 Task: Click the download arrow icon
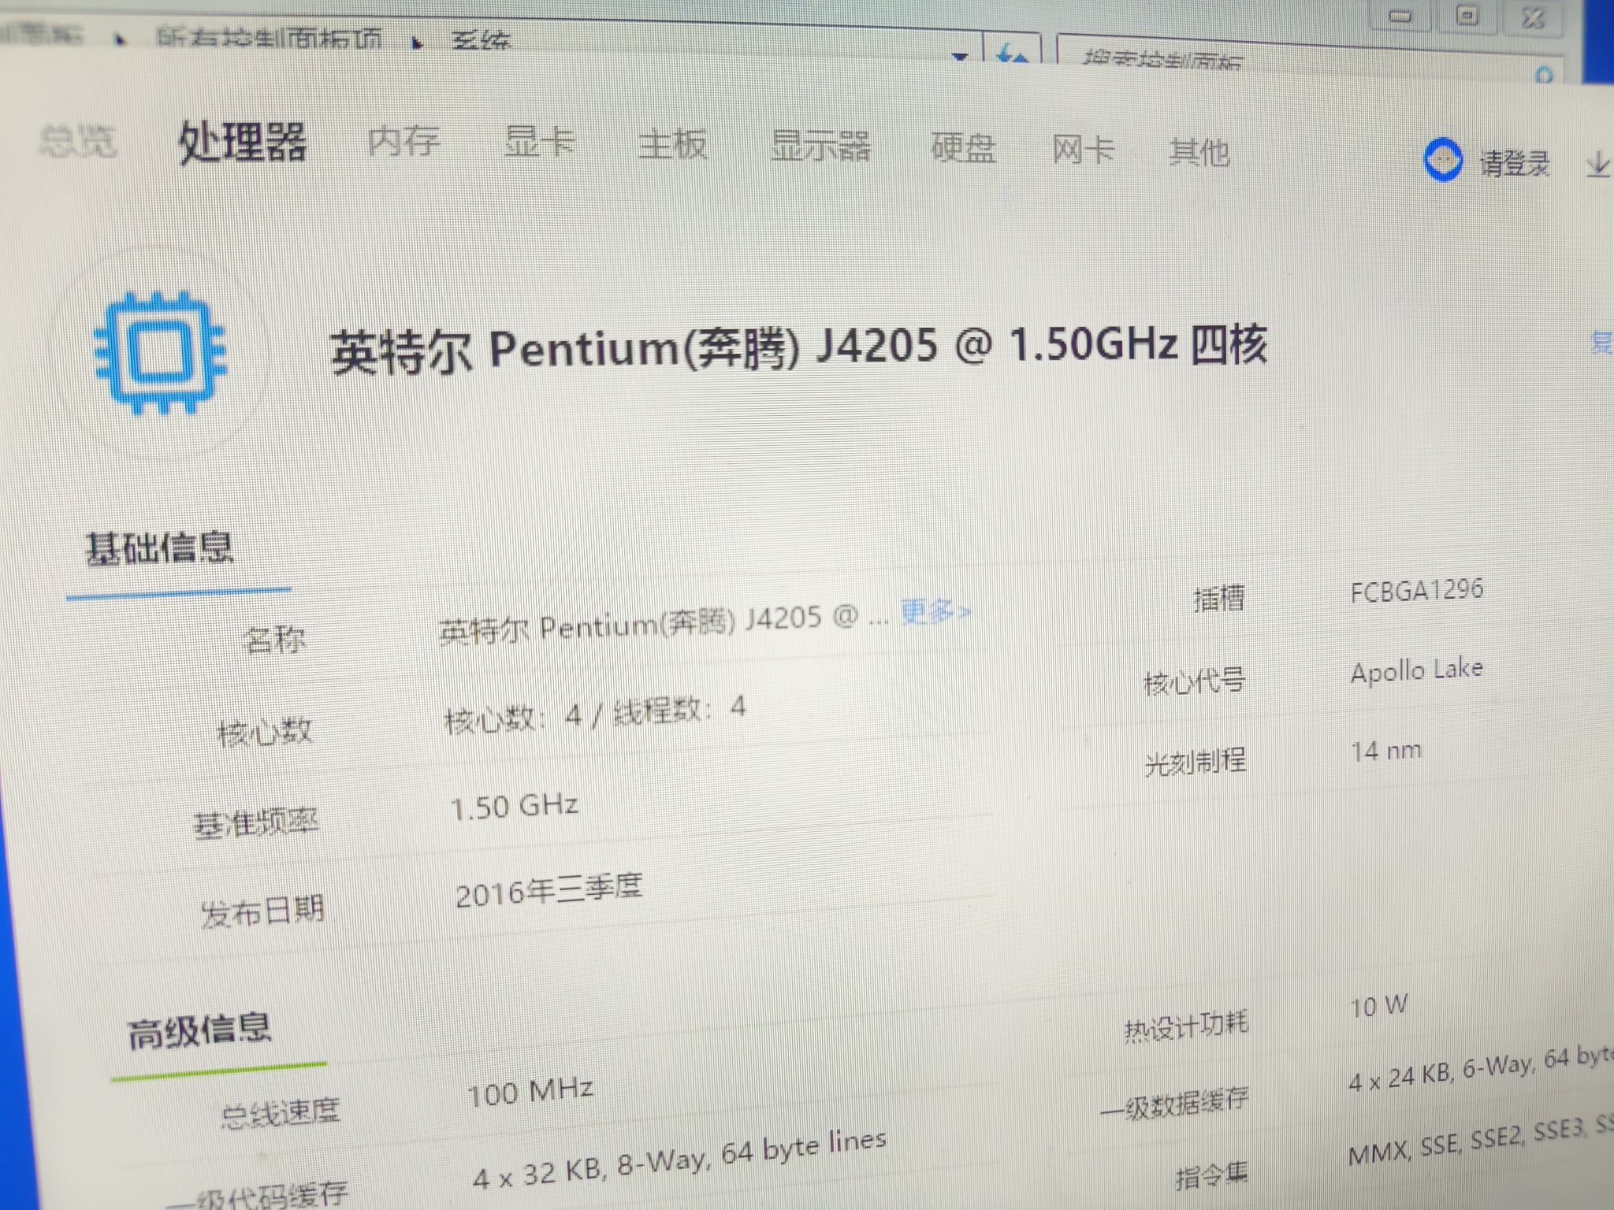coord(1598,165)
